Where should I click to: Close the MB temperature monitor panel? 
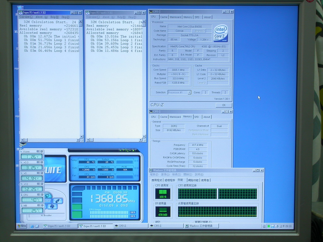click(x=42, y=205)
